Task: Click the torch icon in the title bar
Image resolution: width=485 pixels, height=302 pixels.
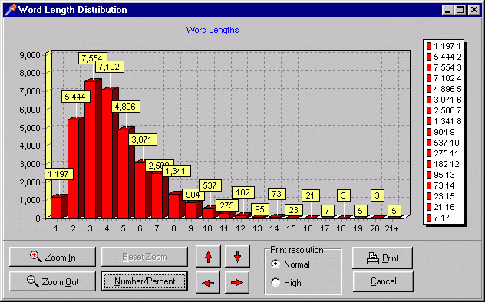Action: pyautogui.click(x=11, y=10)
